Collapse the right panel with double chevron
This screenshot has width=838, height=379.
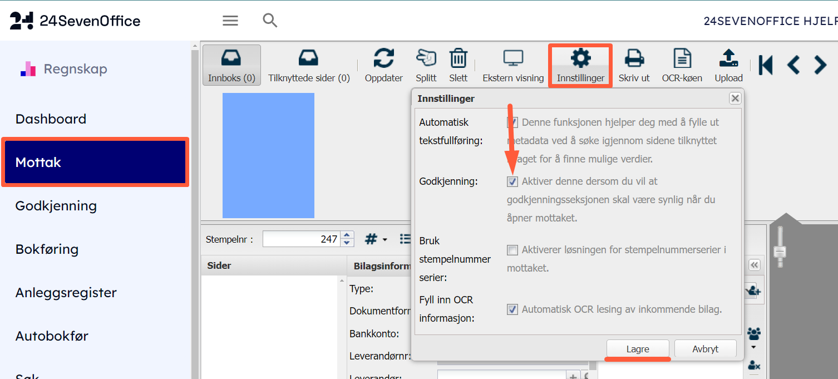tap(754, 265)
